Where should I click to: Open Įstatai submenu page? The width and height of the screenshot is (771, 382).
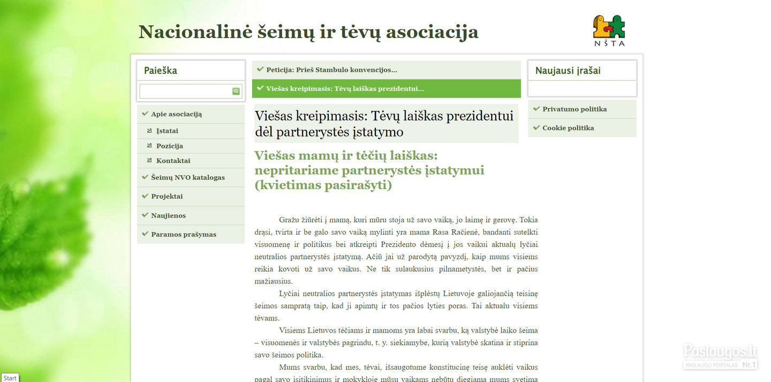click(x=191, y=131)
